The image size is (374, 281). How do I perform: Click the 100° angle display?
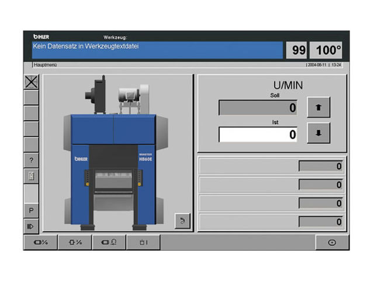[x=328, y=50]
